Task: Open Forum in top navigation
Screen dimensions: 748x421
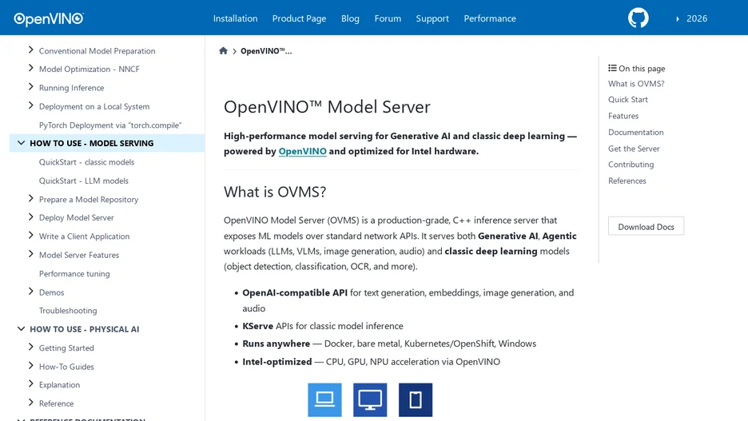Action: [388, 18]
